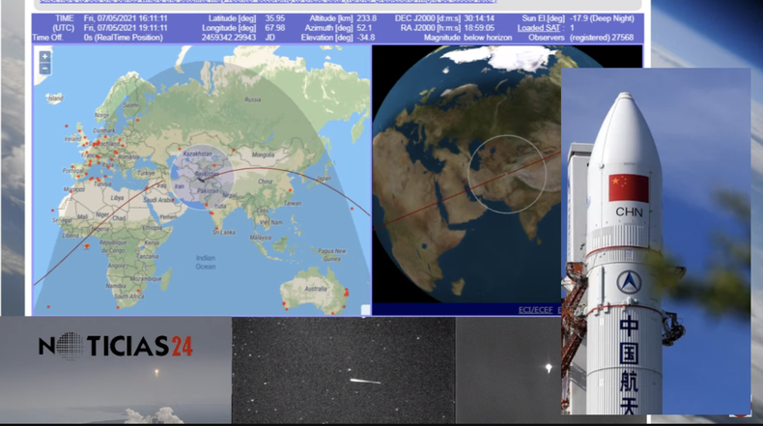Click the CHN text on the rocket
This screenshot has height=426, width=763.
[629, 213]
